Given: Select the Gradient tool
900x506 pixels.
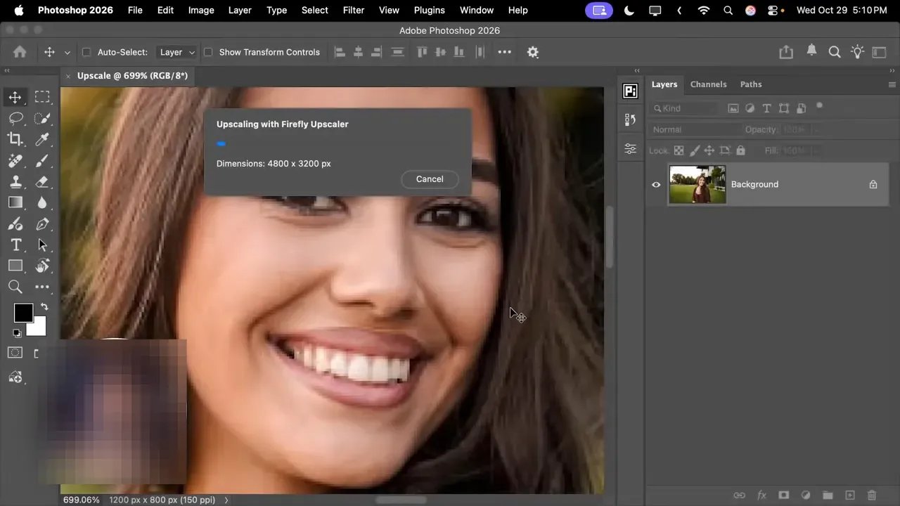Looking at the screenshot, I should (x=15, y=202).
